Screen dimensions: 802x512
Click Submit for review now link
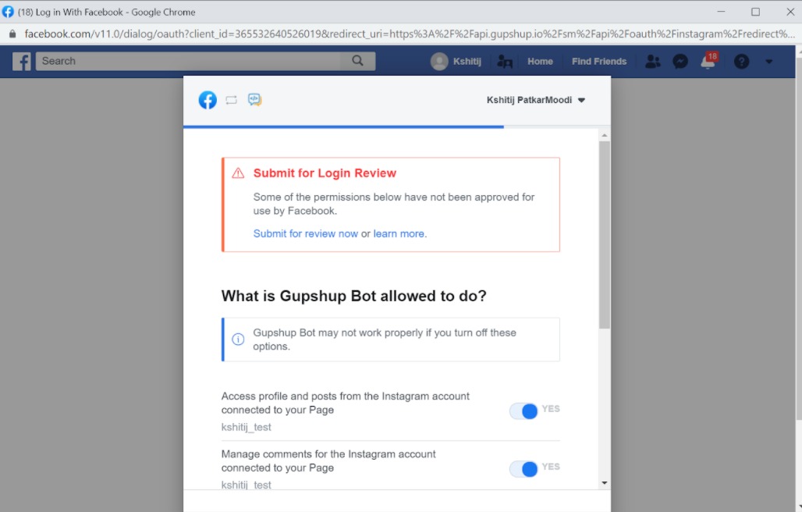point(305,233)
